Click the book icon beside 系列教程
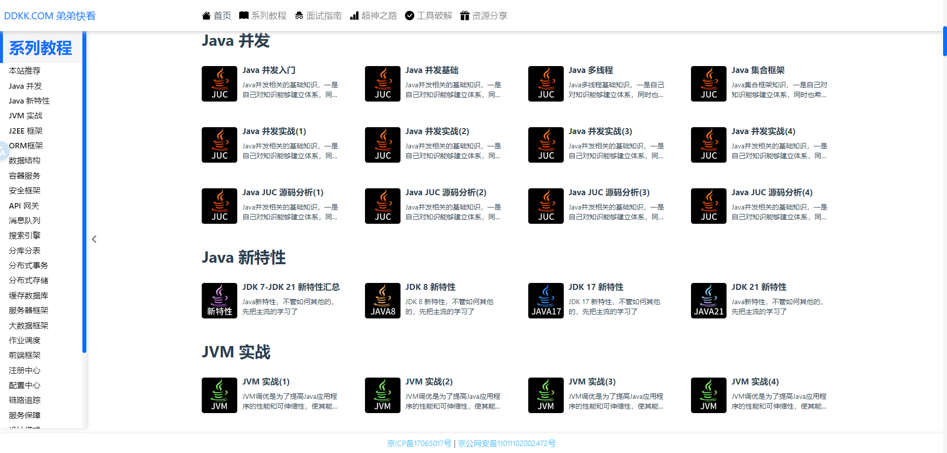The image size is (947, 453). [x=244, y=15]
